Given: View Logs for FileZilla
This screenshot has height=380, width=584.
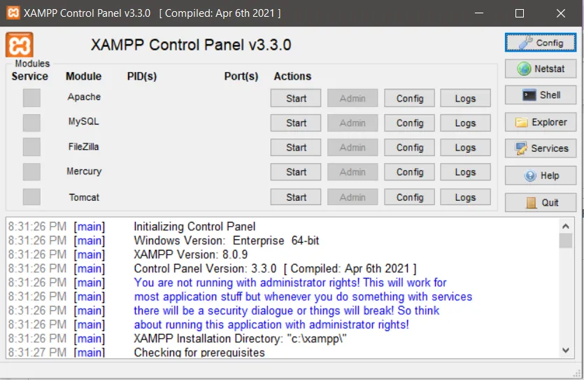Looking at the screenshot, I should [x=465, y=148].
